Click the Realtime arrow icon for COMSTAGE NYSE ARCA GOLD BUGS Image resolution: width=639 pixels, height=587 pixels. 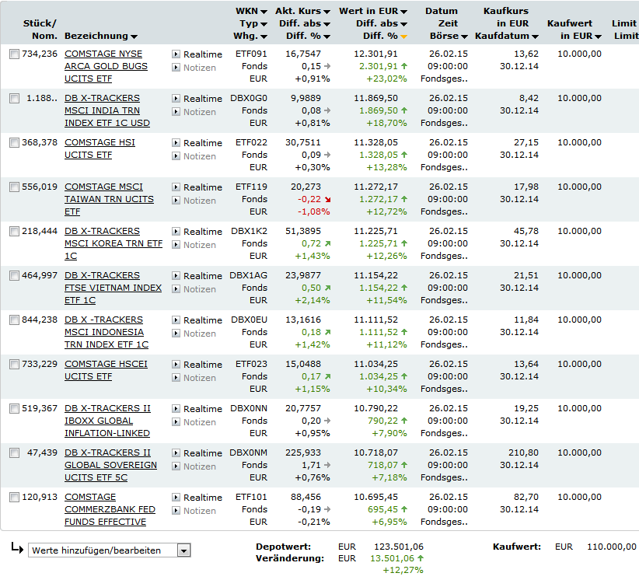point(176,54)
